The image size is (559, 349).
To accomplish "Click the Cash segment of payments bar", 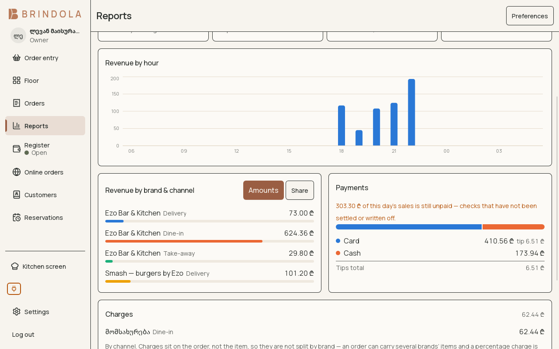I will click(514, 227).
